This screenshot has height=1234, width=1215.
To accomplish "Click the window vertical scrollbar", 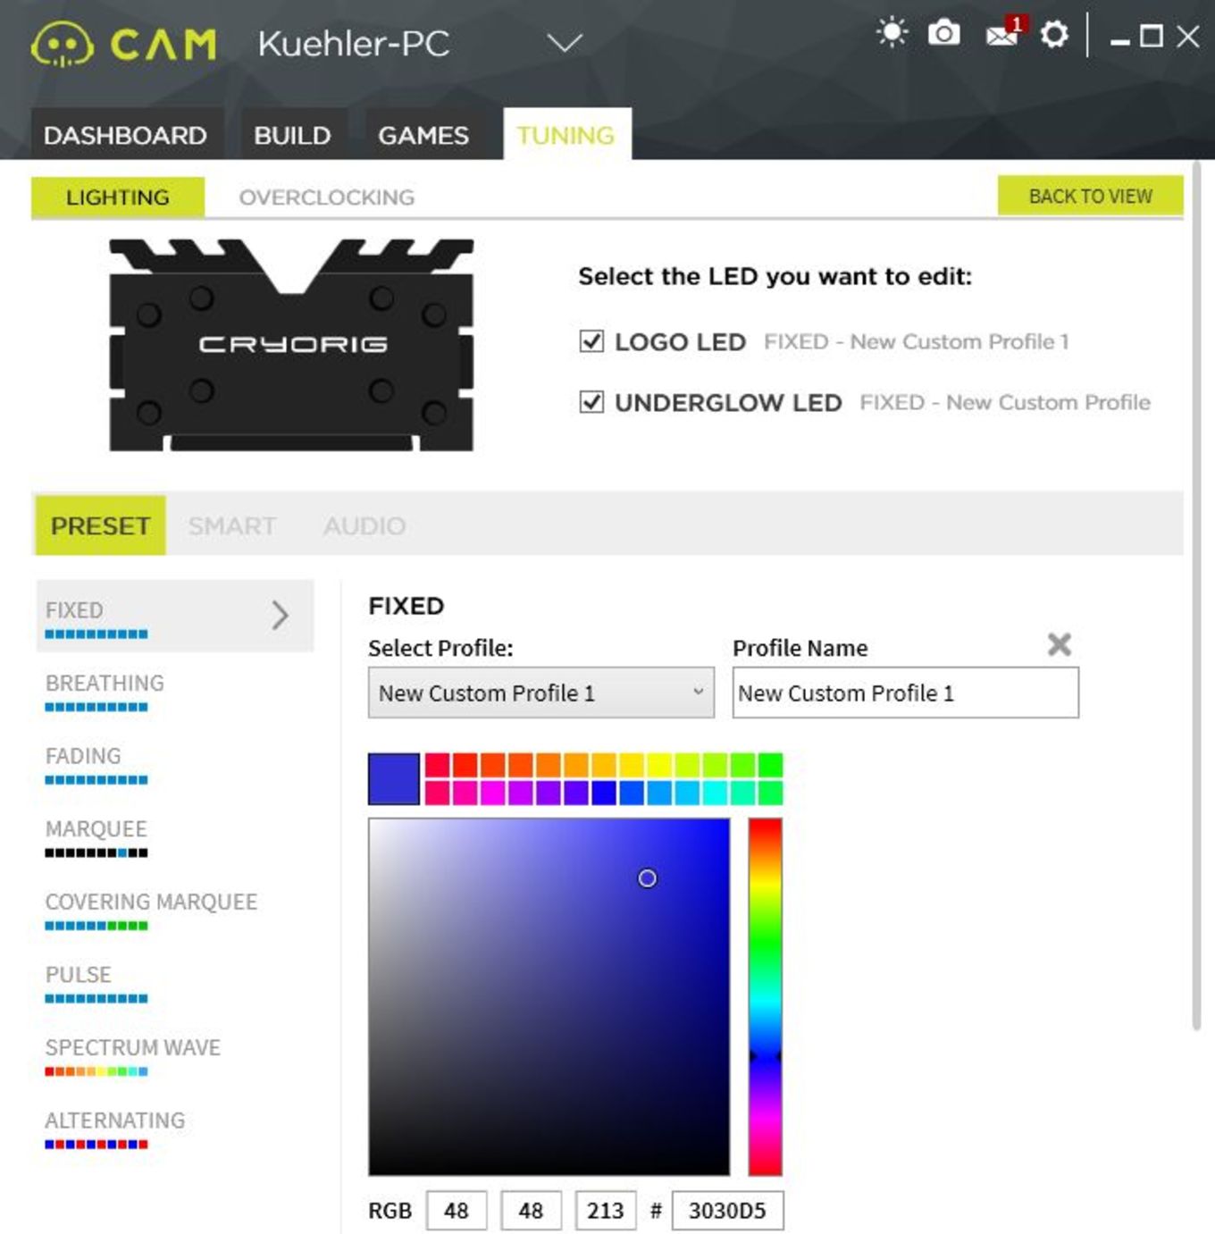I will point(1197,596).
